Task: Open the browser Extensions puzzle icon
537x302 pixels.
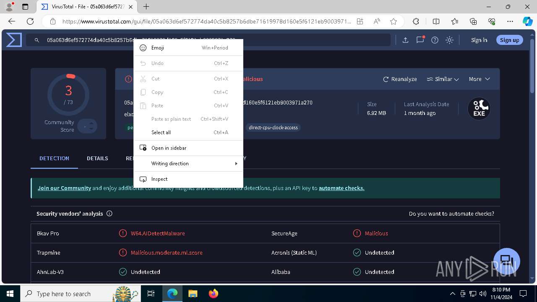Action: (x=416, y=21)
